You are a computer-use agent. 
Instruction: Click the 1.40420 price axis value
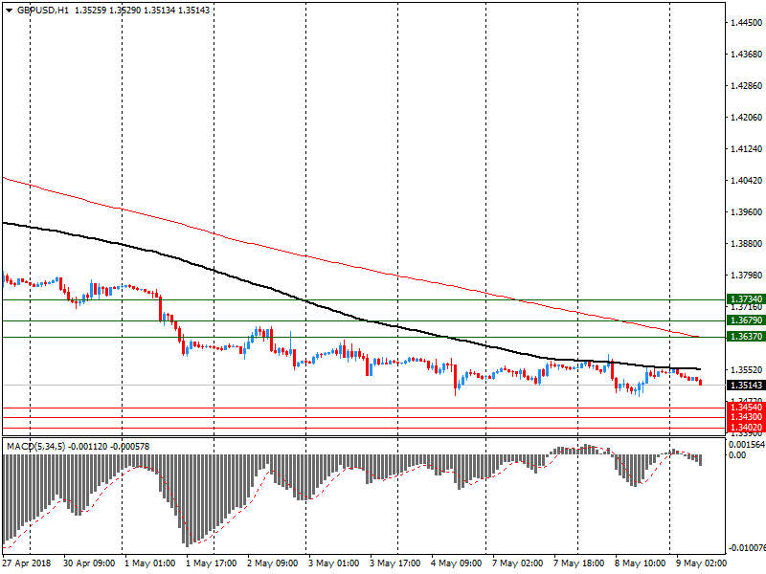tap(746, 181)
